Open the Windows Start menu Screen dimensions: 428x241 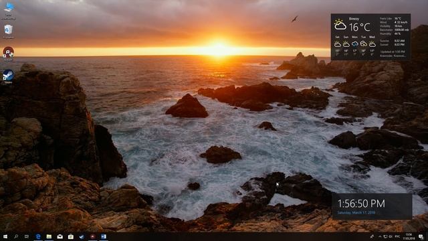5,236
